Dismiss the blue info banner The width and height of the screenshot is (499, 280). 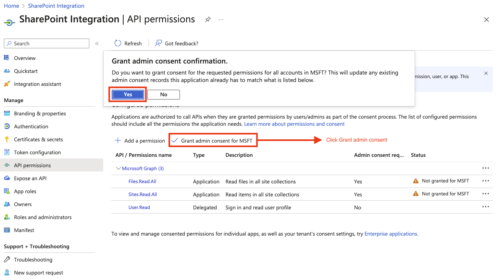[486, 73]
